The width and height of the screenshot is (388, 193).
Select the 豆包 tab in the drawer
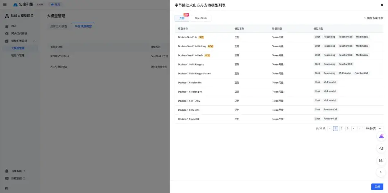[x=182, y=18]
